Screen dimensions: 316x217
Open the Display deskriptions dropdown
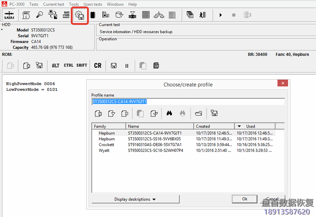pos(135,199)
